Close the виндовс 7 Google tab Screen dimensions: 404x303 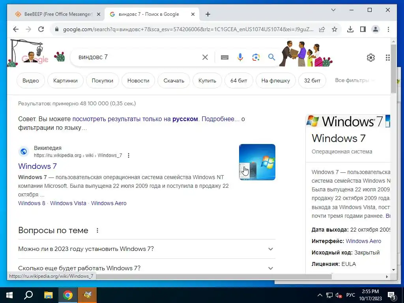pyautogui.click(x=193, y=14)
